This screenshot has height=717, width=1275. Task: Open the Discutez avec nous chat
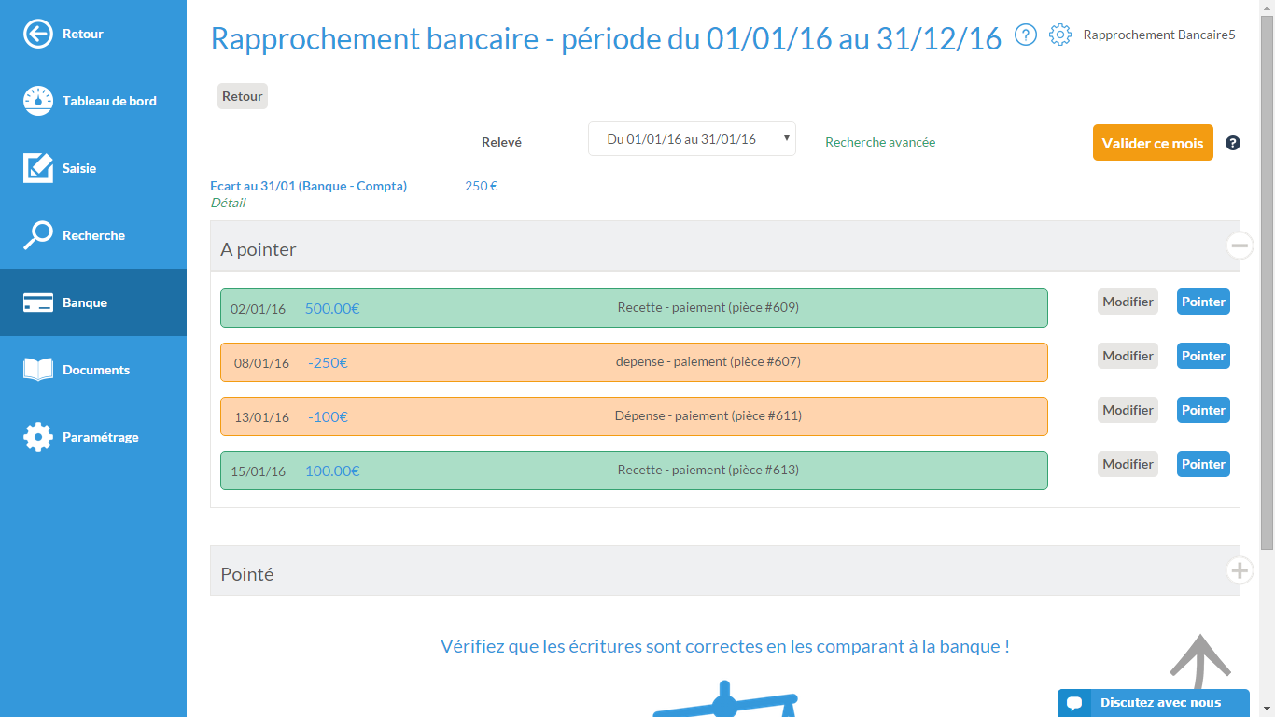pyautogui.click(x=1154, y=702)
